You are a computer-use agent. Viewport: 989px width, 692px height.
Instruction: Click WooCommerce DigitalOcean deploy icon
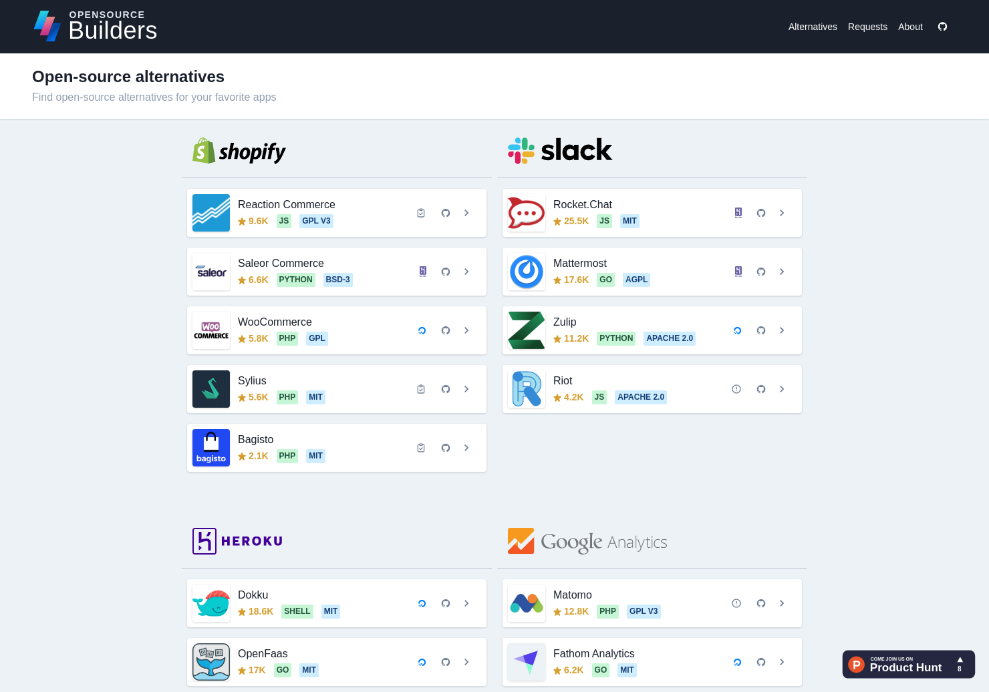[x=422, y=330]
